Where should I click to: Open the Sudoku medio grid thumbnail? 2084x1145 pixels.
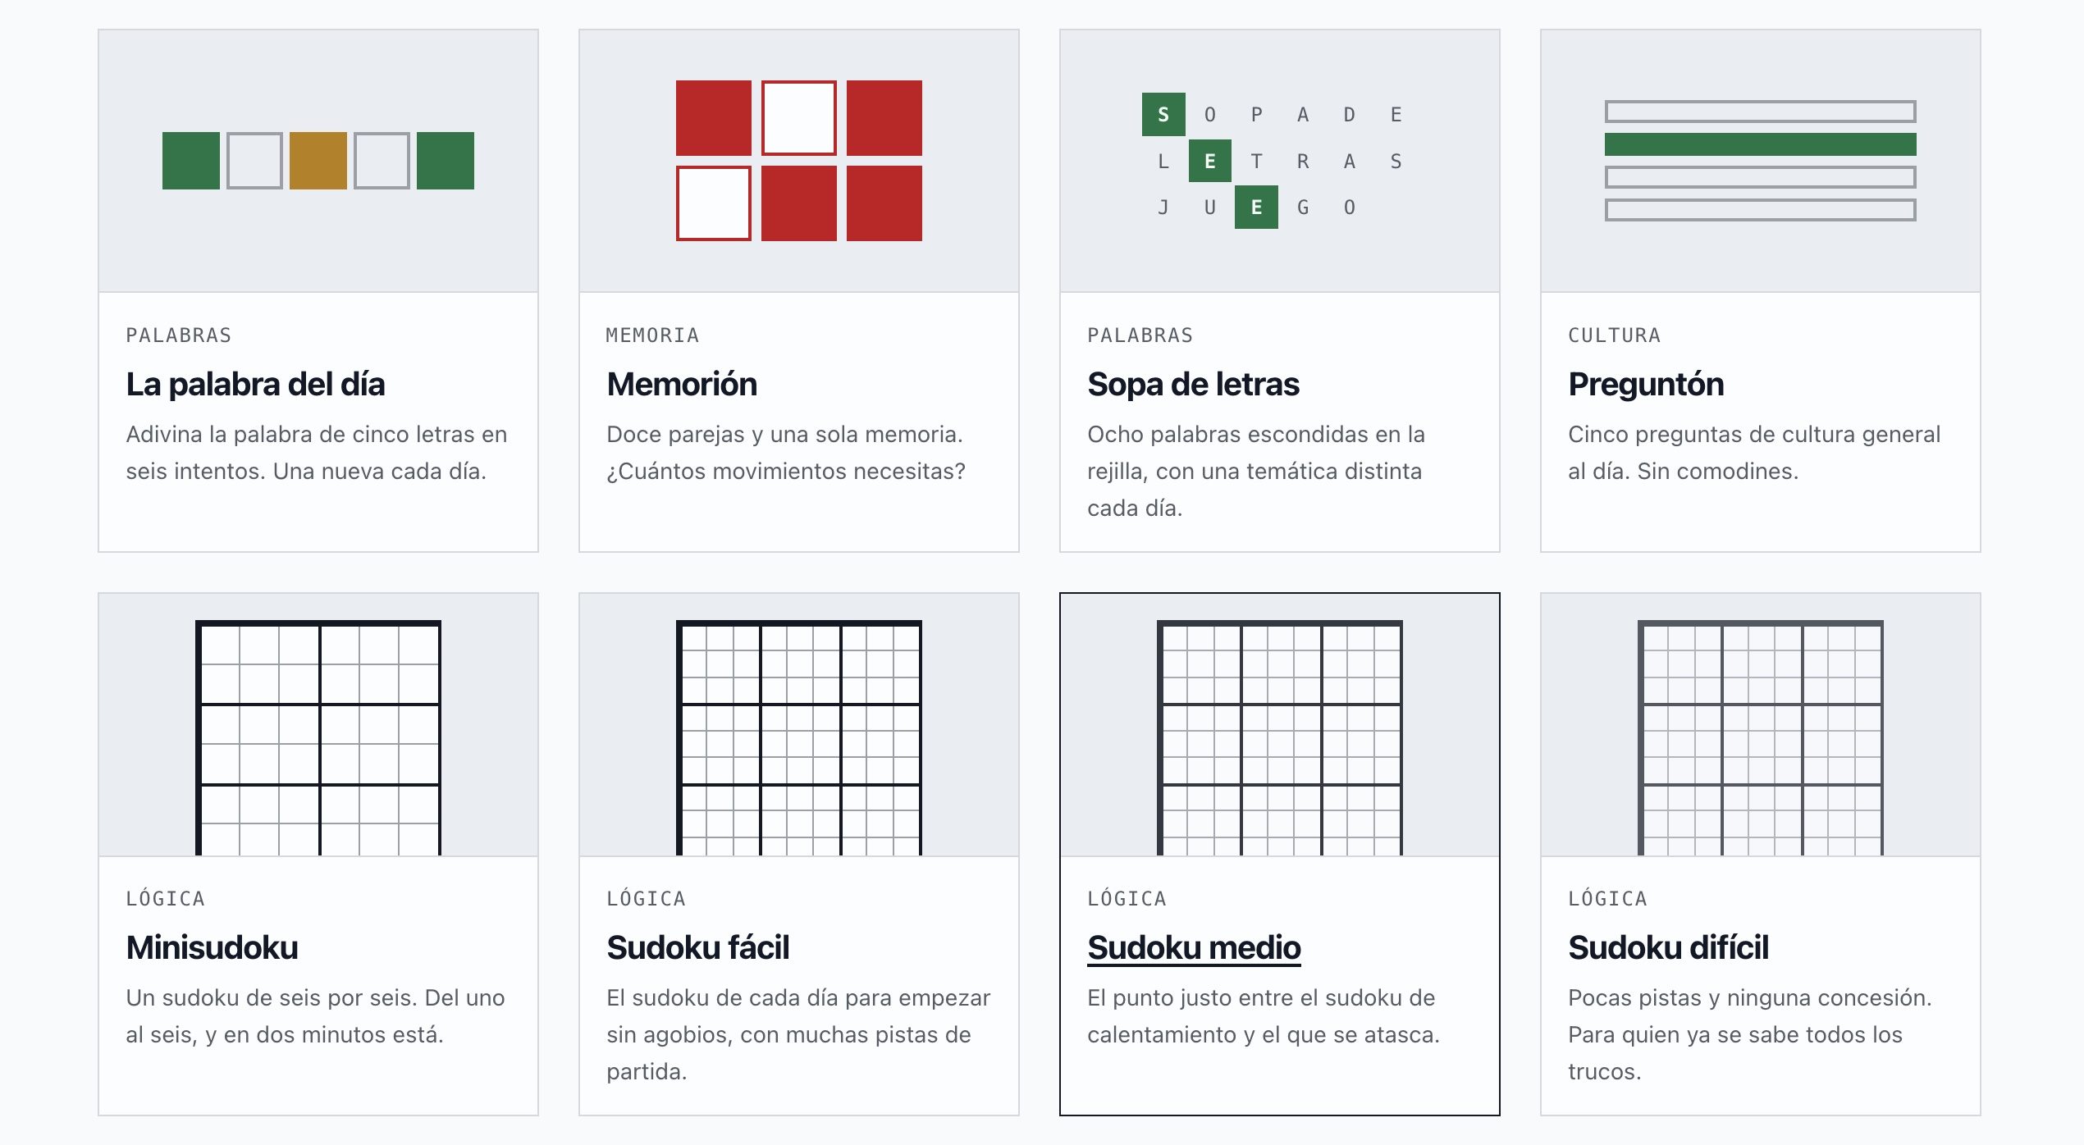click(1280, 725)
